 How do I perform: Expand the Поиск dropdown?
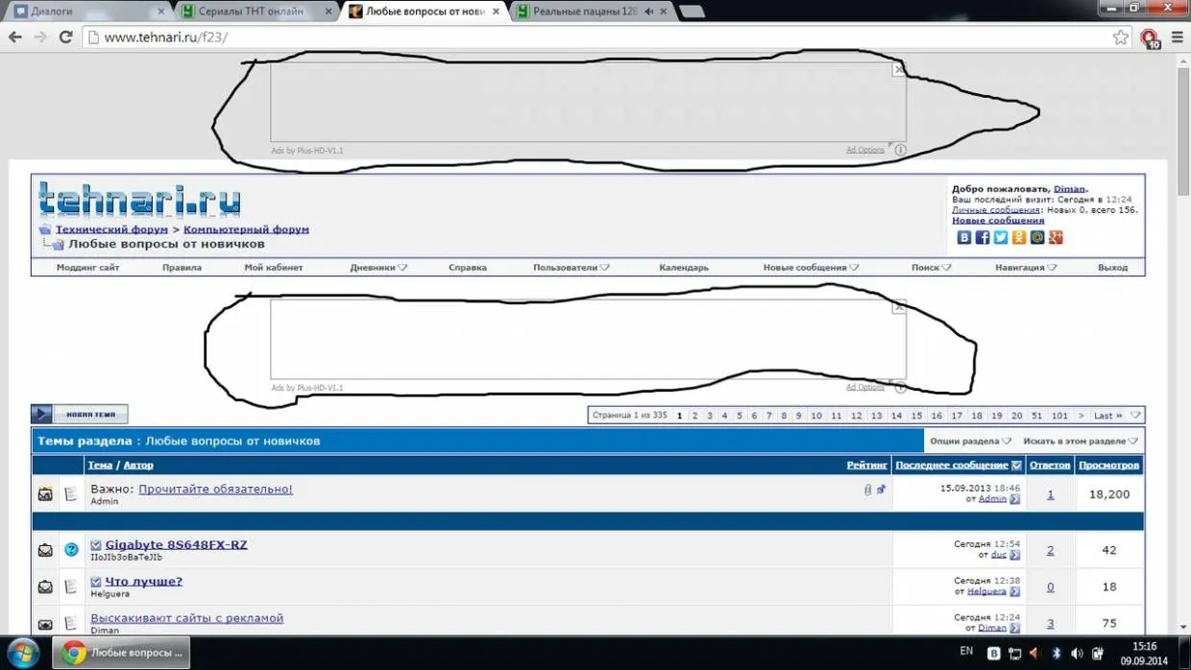tap(947, 268)
